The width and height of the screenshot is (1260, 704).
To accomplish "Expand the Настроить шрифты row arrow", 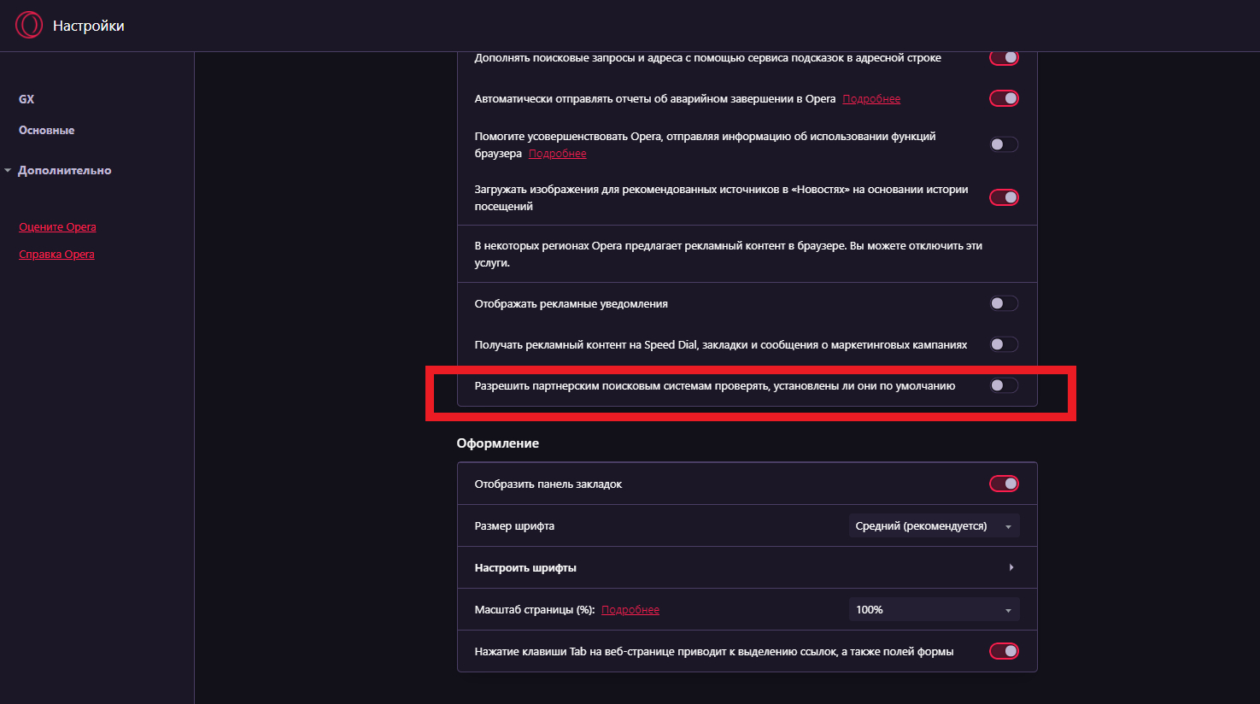I will [x=1011, y=567].
